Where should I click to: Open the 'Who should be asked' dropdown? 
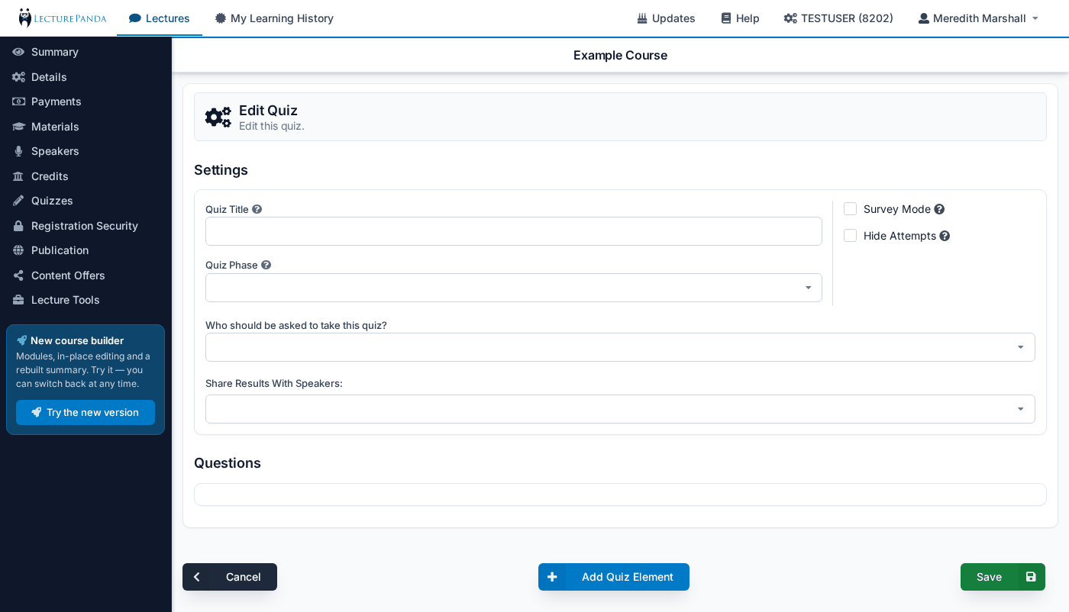[620, 347]
